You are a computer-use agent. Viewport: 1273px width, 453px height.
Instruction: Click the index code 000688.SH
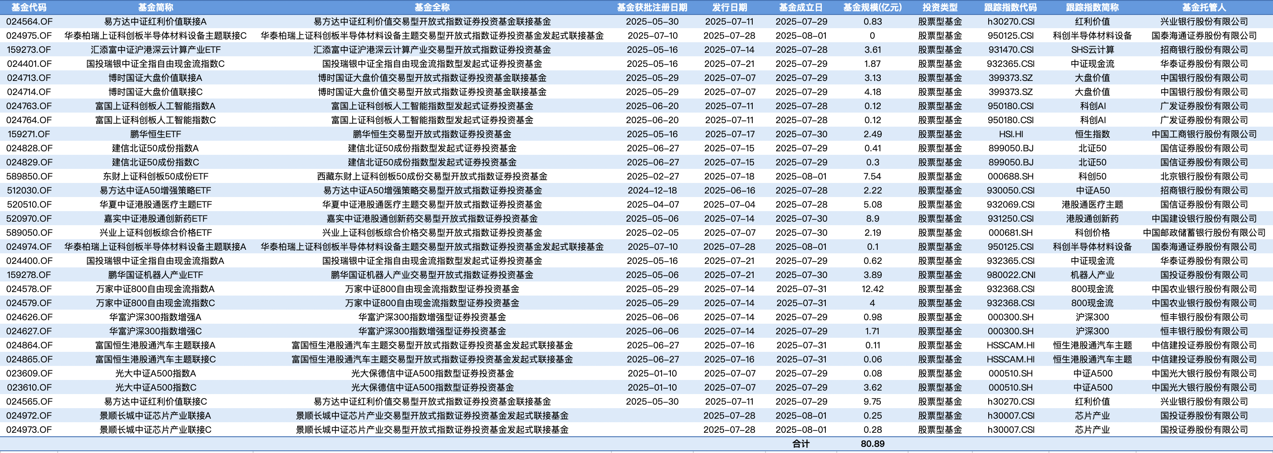(x=1011, y=176)
